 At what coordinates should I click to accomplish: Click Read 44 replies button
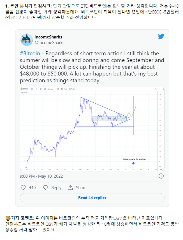coord(92,198)
